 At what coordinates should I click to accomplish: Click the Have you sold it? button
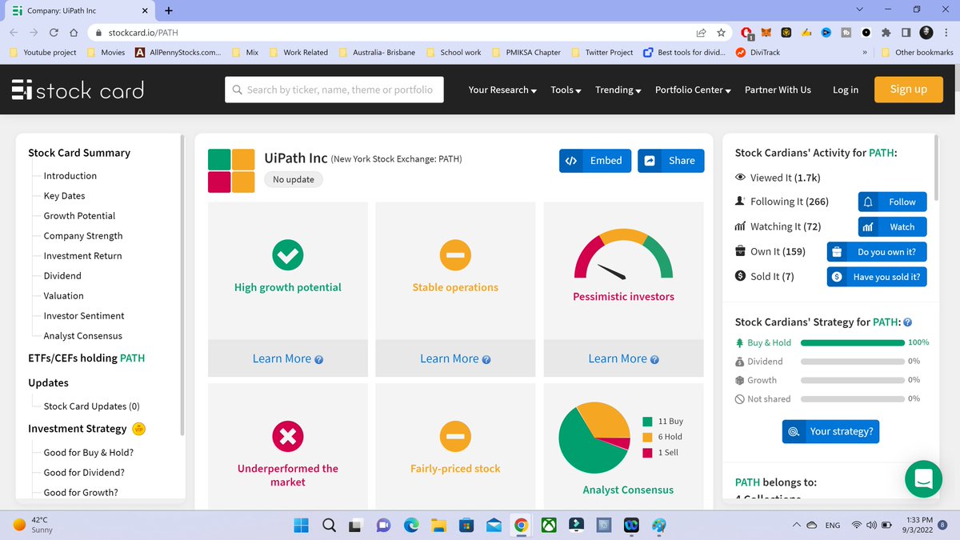877,277
